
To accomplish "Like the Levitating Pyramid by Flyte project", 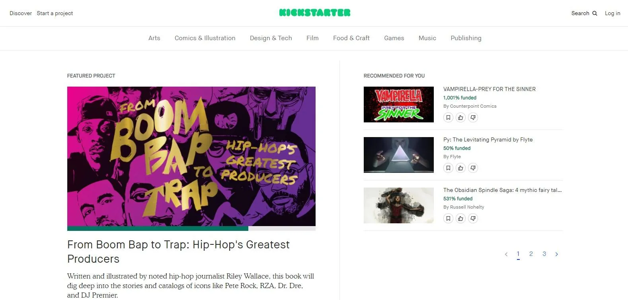I will click(x=460, y=168).
